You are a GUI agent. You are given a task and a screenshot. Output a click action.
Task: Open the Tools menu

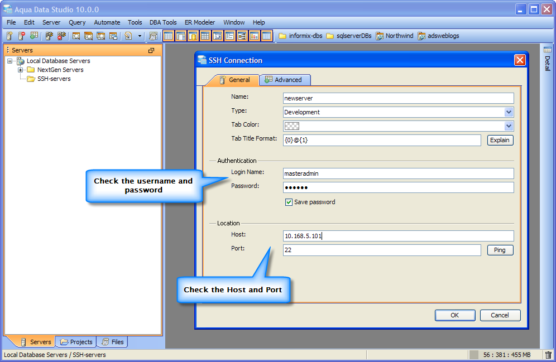[x=135, y=22]
